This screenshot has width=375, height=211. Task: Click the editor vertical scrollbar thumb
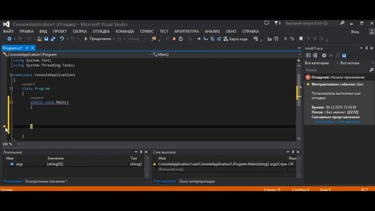click(298, 90)
